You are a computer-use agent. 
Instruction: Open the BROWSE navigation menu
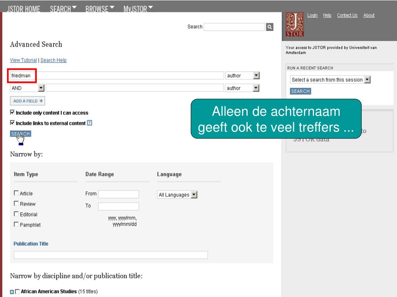coord(100,9)
